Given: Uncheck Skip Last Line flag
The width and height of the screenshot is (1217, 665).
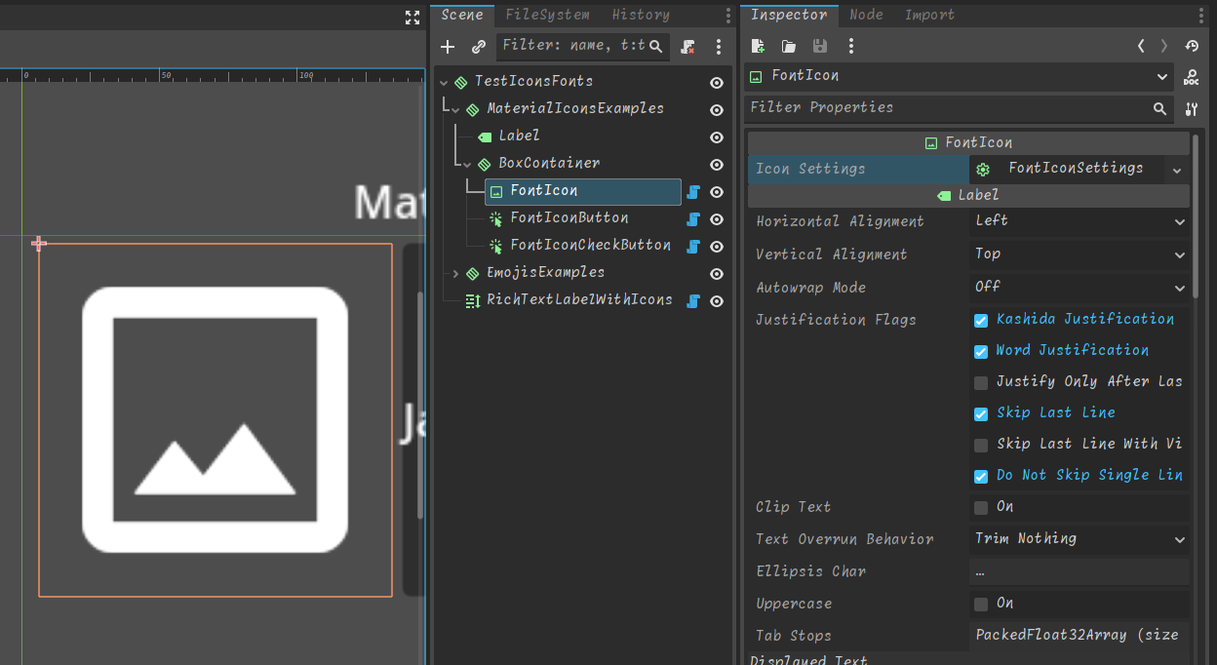Looking at the screenshot, I should point(981,414).
